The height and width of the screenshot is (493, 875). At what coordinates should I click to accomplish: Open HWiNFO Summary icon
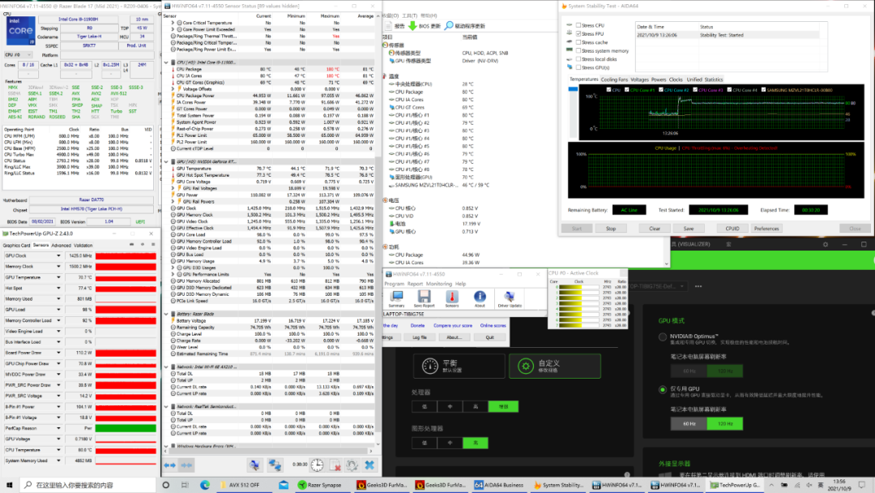[396, 298]
